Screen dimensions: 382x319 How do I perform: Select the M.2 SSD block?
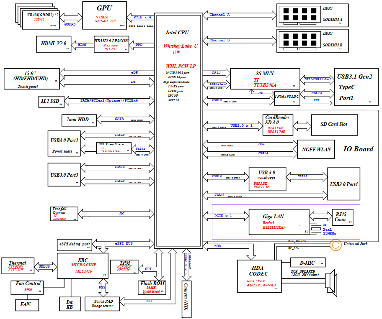52,102
